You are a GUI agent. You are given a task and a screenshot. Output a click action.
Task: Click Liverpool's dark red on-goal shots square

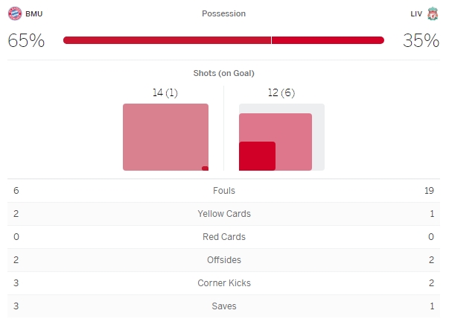[257, 156]
